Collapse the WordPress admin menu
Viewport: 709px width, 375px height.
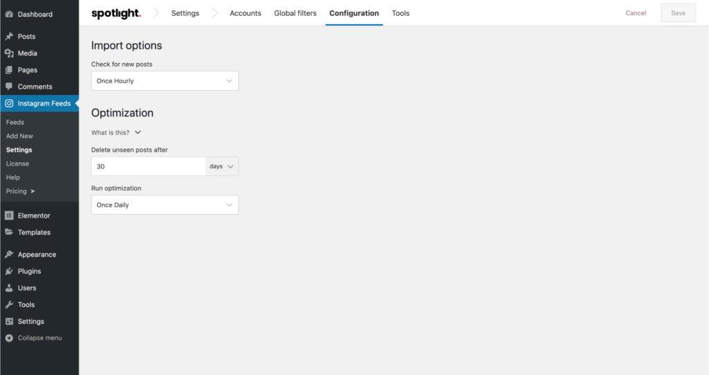(x=39, y=338)
